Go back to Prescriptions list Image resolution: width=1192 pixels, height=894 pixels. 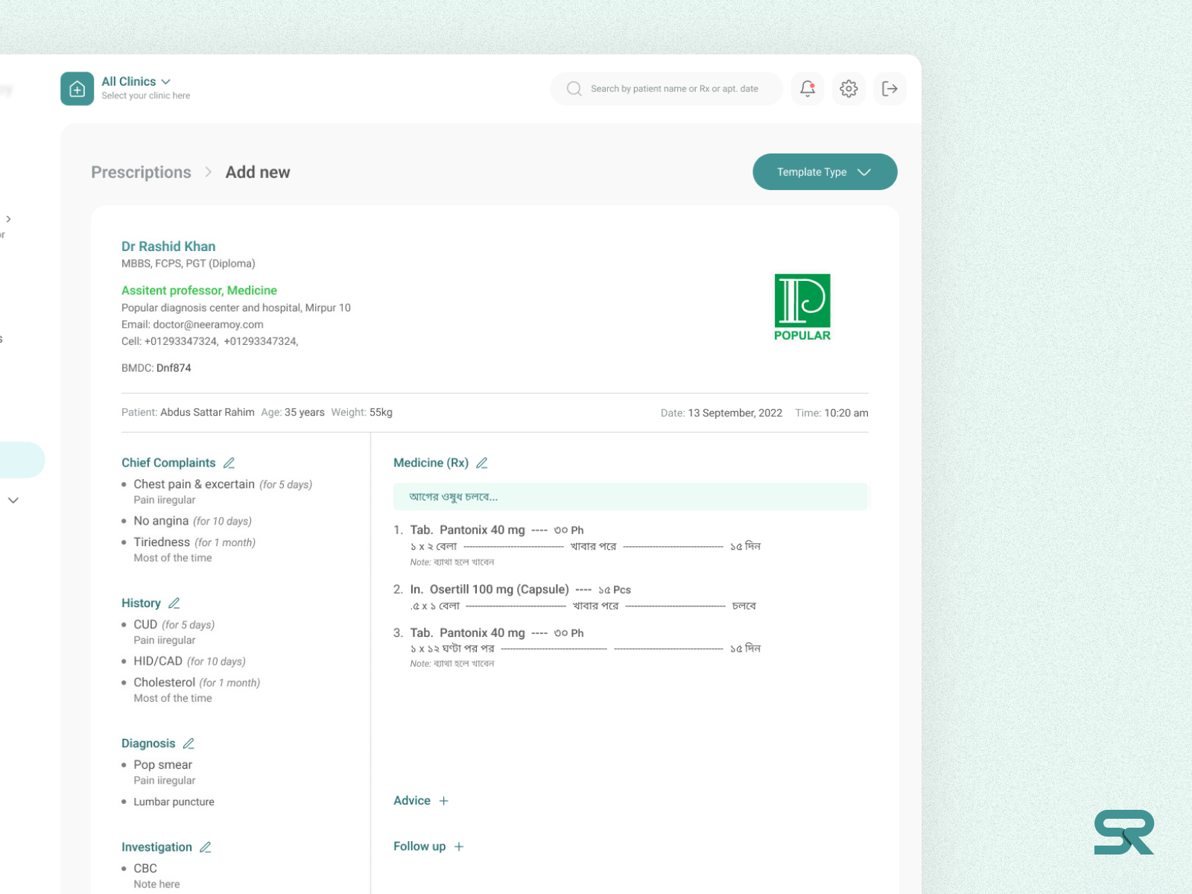[141, 172]
